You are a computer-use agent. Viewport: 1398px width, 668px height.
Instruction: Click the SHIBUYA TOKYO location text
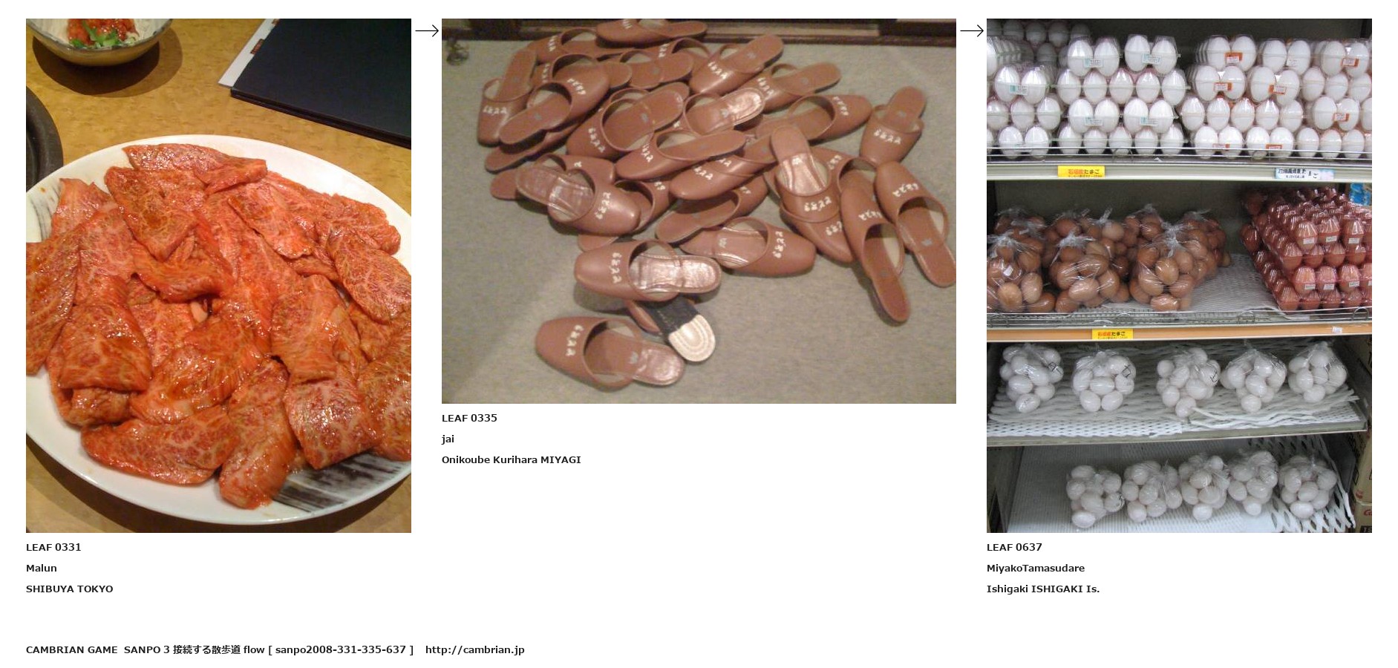[70, 589]
